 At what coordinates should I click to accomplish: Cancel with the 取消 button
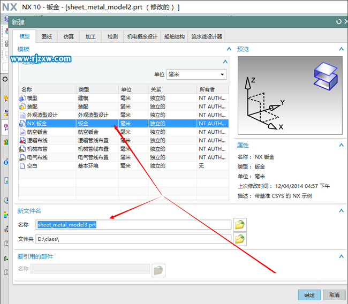coord(334,295)
